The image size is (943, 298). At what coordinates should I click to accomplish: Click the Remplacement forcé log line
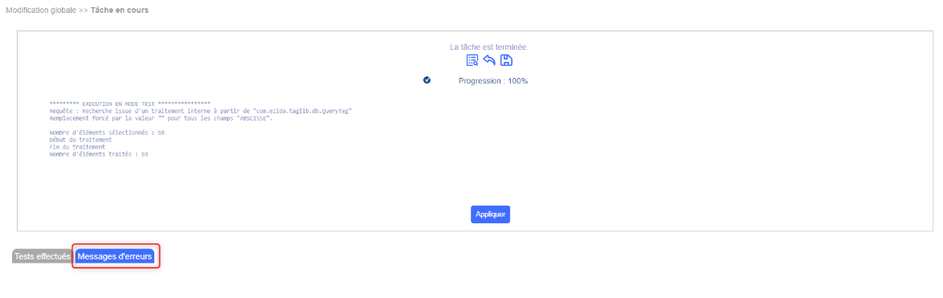point(161,119)
